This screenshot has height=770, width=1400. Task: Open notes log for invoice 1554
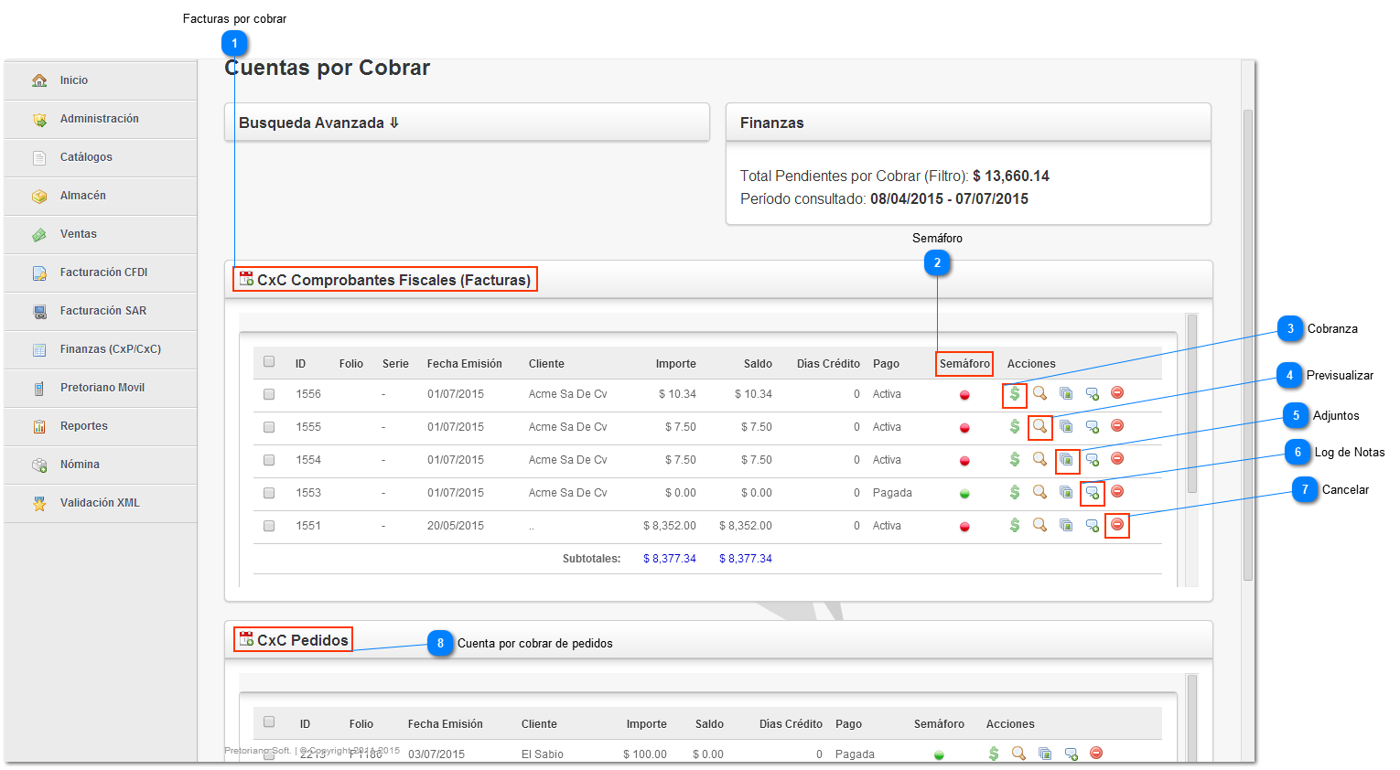pyautogui.click(x=1092, y=459)
